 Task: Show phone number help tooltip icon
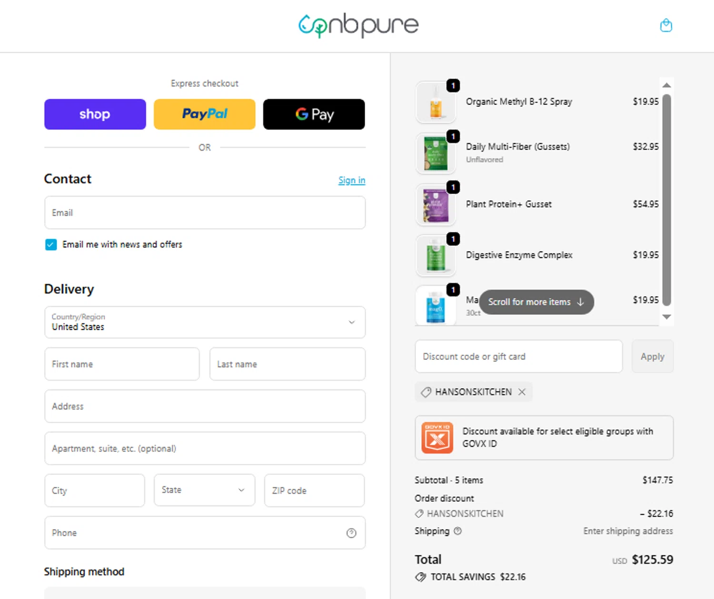[351, 533]
